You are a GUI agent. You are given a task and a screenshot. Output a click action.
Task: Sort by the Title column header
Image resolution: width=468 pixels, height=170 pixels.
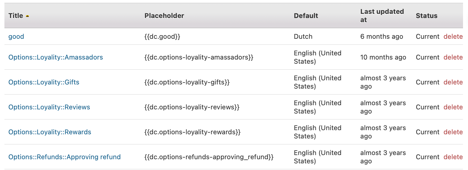click(16, 16)
